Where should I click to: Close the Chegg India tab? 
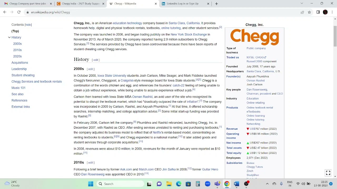(103, 4)
